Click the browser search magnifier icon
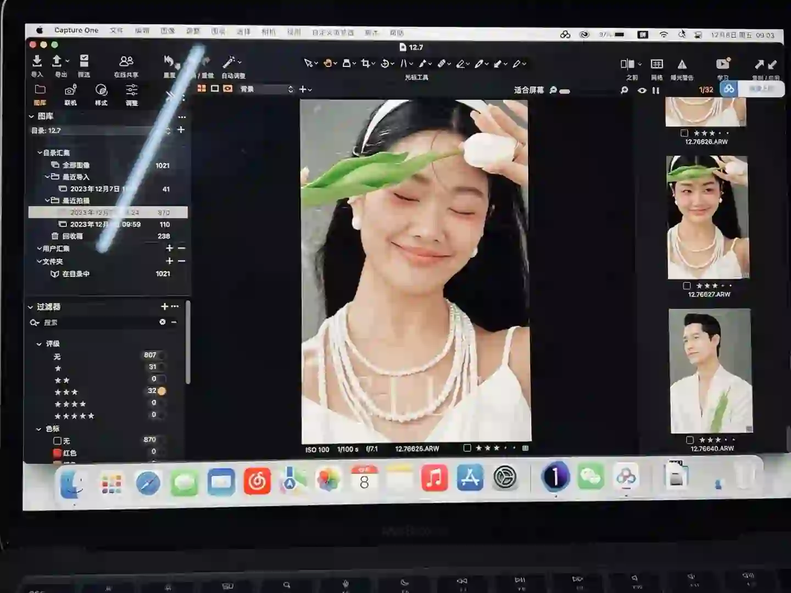 (x=624, y=90)
